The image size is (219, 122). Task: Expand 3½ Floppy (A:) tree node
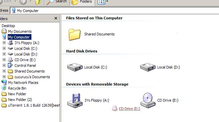[x=4, y=42]
